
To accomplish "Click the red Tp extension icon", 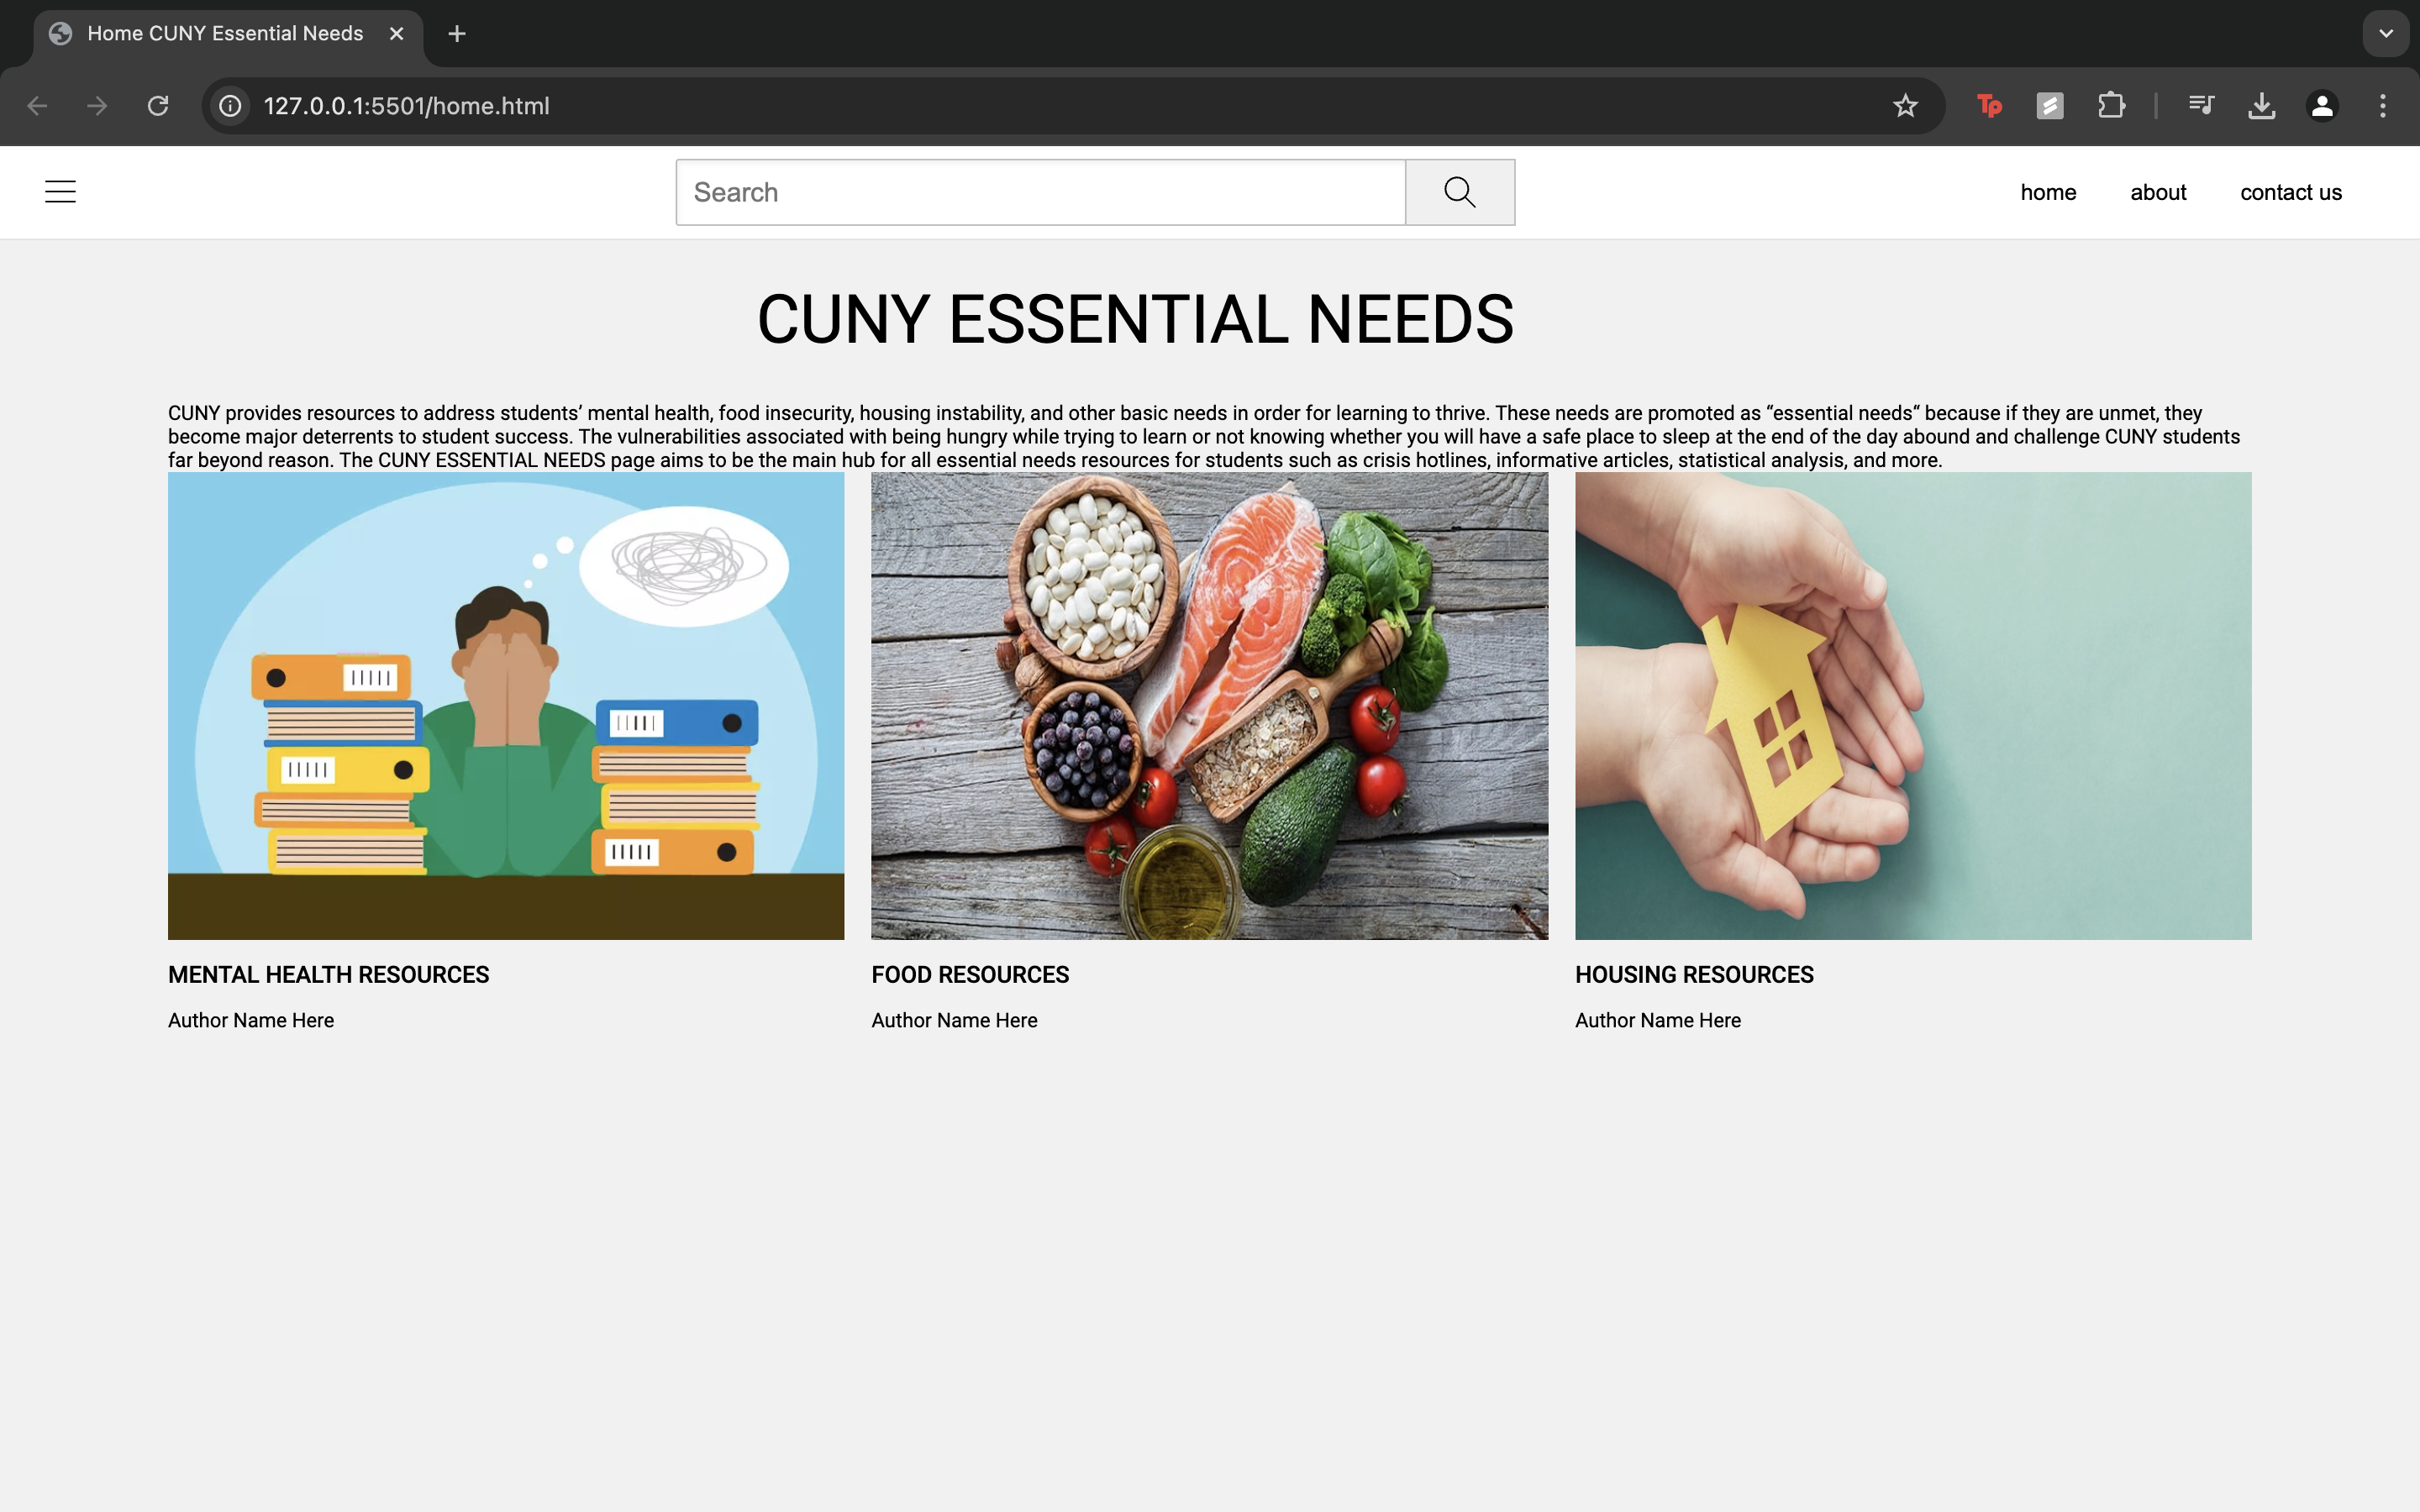I will pos(1989,106).
